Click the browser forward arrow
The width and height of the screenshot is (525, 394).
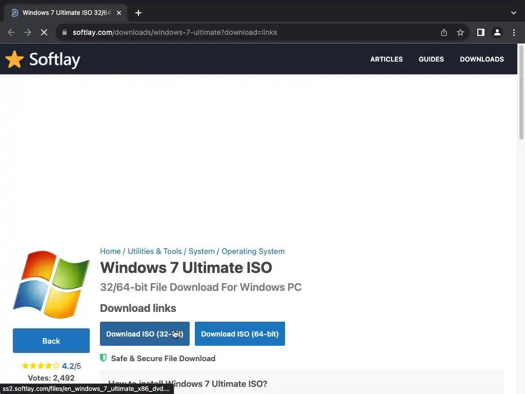pyautogui.click(x=28, y=32)
